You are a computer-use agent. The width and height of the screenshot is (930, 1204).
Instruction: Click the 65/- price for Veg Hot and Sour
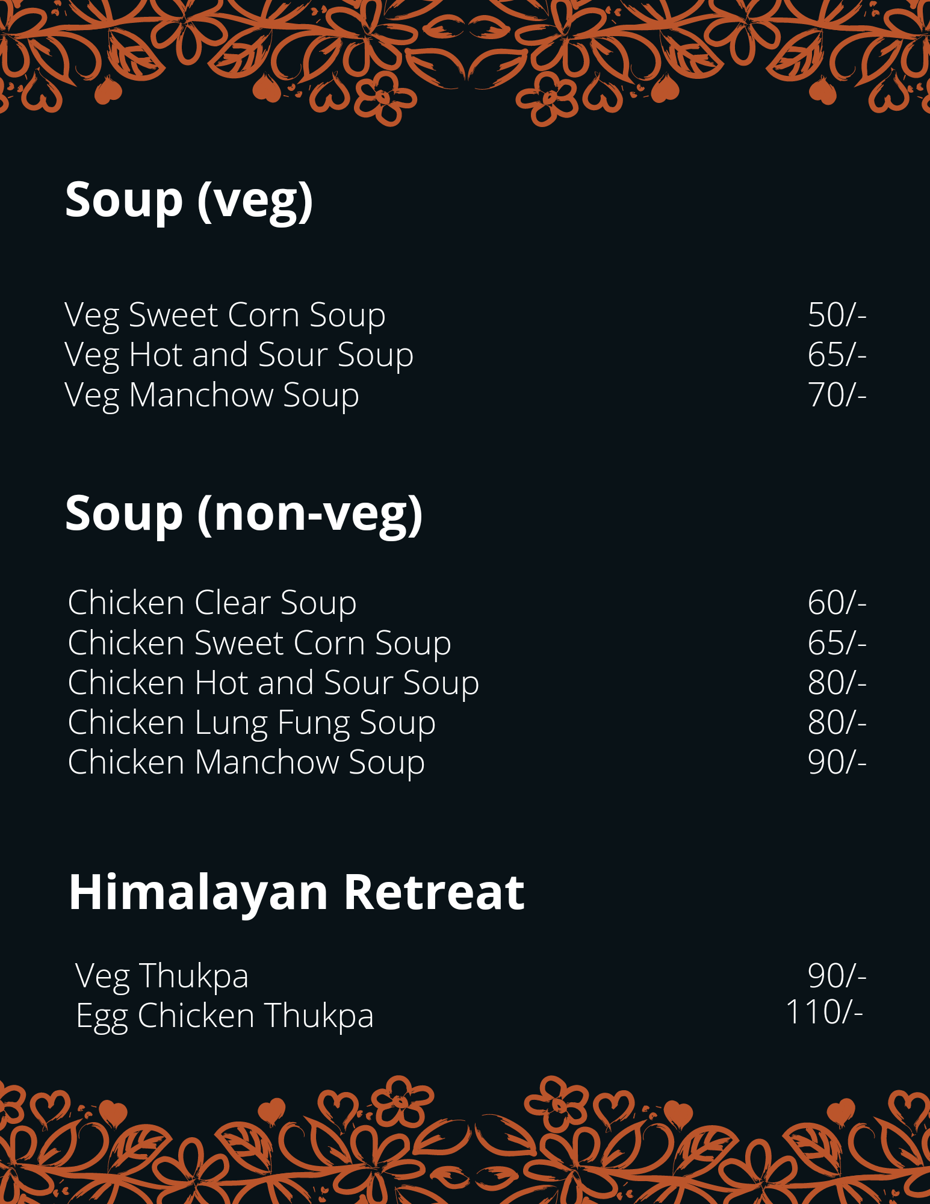(x=837, y=355)
